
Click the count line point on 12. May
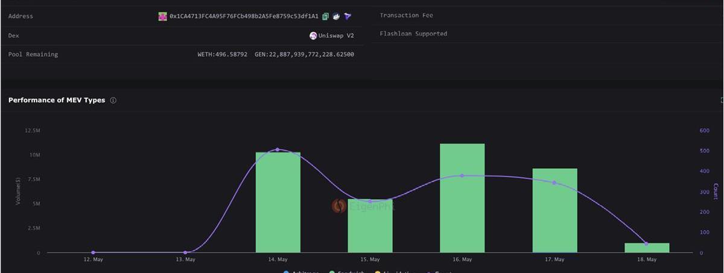93,253
